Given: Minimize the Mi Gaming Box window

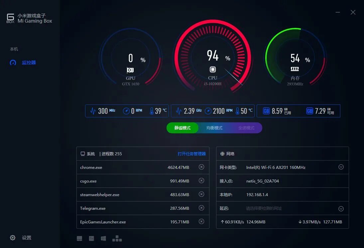Looking at the screenshot, I should [338, 12].
